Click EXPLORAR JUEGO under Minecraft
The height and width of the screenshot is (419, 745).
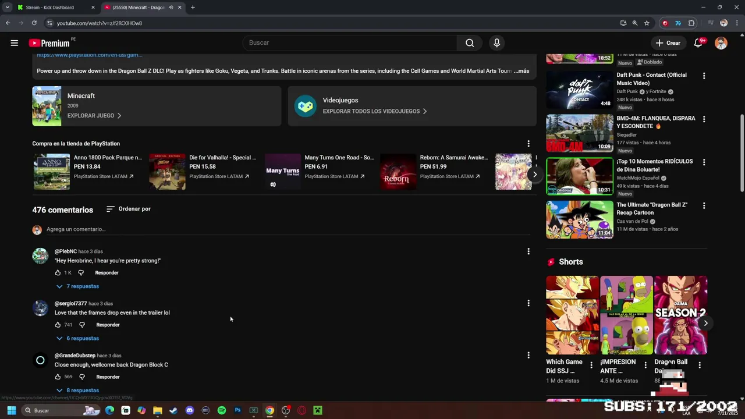tap(94, 116)
